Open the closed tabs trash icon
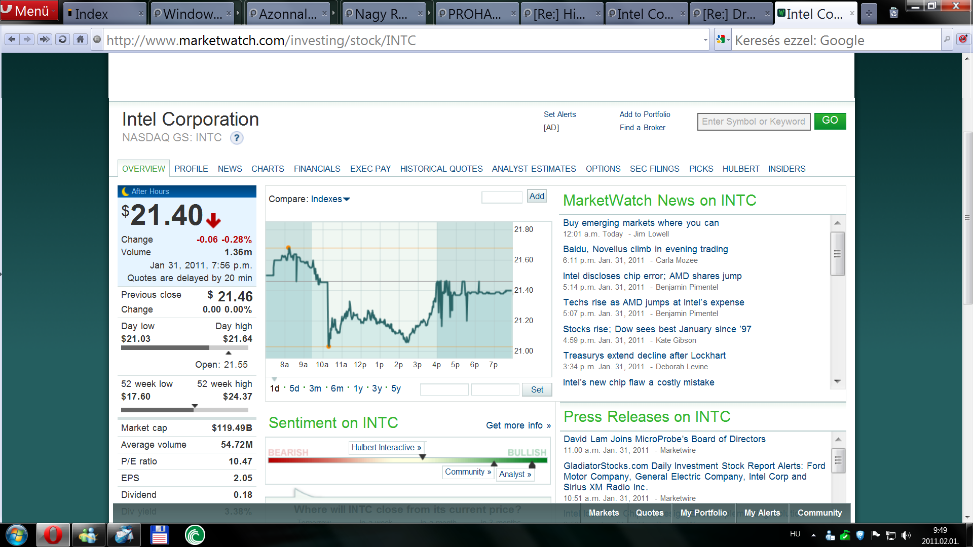The height and width of the screenshot is (547, 973). coord(894,13)
